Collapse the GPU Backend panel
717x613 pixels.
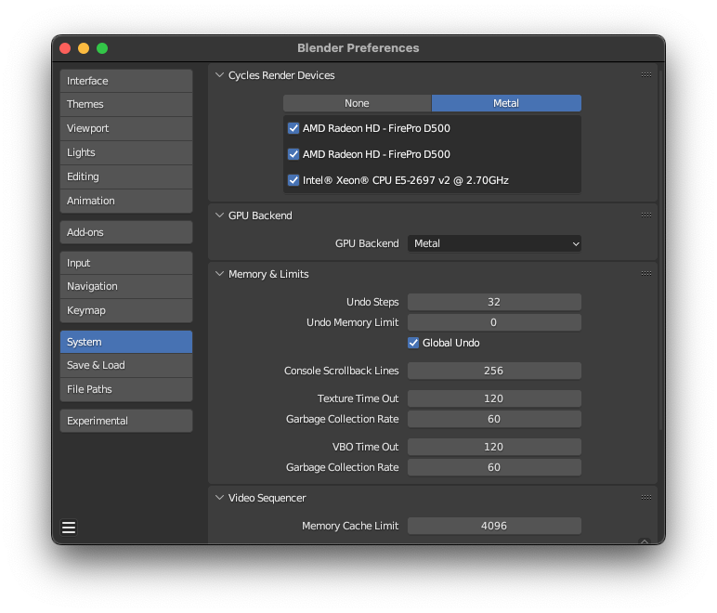[x=219, y=215]
